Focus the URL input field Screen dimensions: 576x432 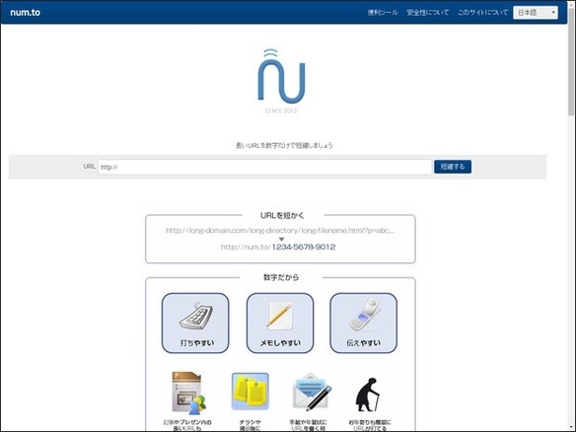[264, 167]
